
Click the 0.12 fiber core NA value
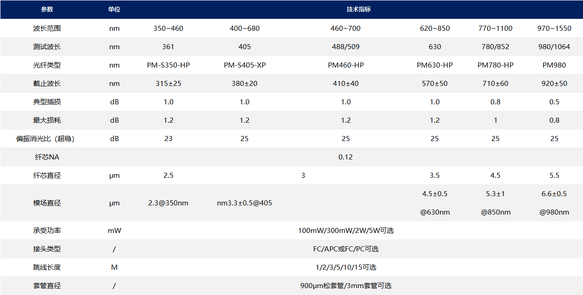tap(345, 157)
